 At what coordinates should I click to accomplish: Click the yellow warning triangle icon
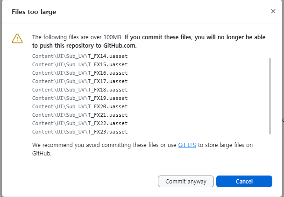[x=17, y=39]
